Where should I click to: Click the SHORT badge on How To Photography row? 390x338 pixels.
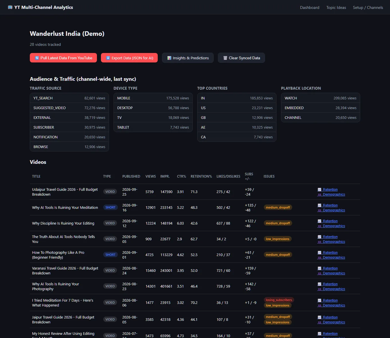point(110,255)
